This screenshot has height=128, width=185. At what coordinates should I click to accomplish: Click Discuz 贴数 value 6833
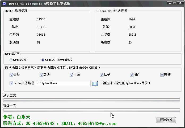point(132,27)
